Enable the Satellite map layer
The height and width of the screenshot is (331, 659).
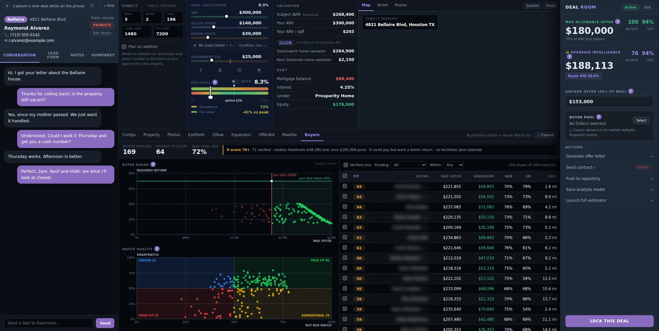532,6
